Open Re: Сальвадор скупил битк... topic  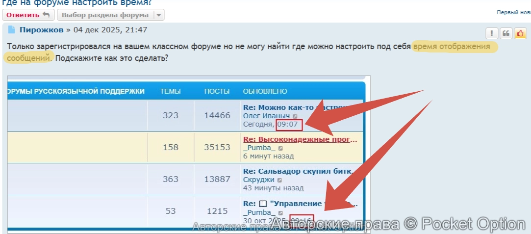(x=298, y=171)
